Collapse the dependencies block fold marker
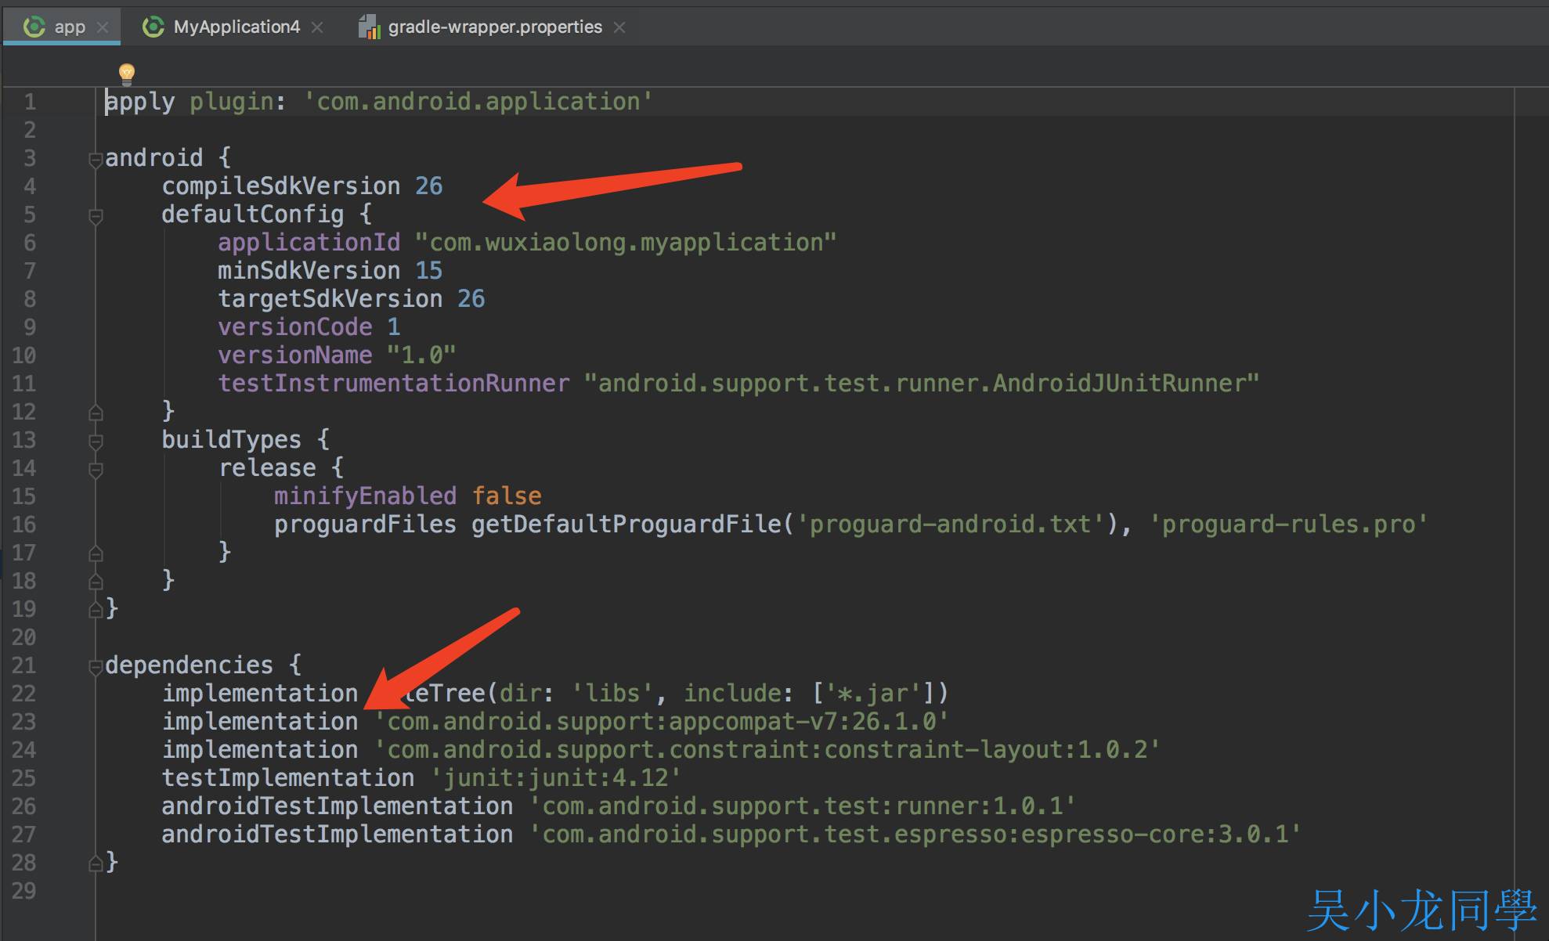This screenshot has width=1549, height=941. [96, 667]
